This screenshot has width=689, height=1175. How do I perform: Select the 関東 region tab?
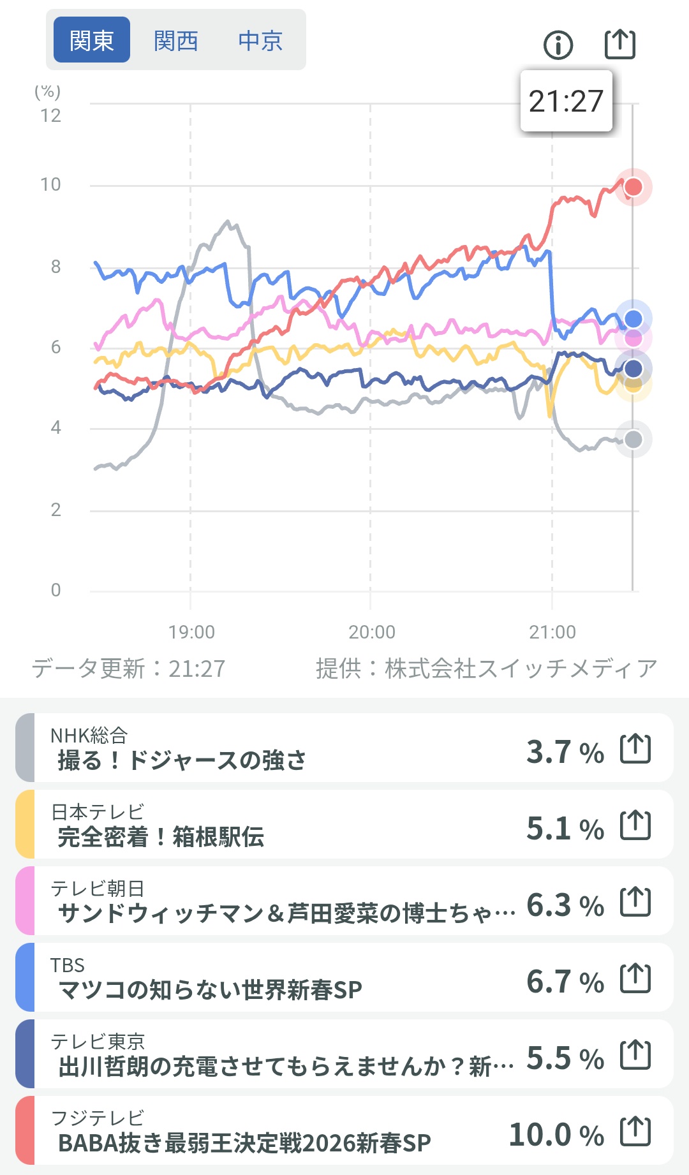pos(92,41)
